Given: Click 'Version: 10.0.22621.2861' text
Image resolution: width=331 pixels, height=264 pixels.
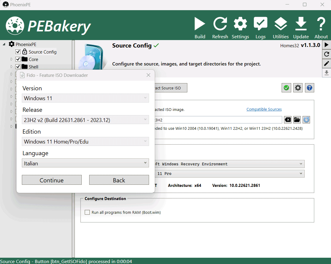Looking at the screenshot, I should pyautogui.click(x=236, y=185).
